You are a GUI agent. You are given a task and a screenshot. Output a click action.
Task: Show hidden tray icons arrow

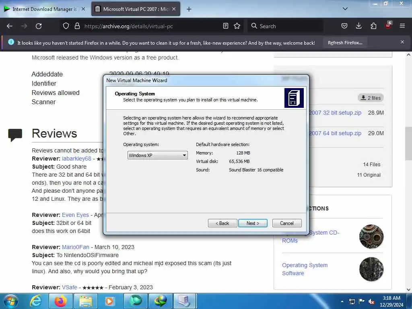342,301
